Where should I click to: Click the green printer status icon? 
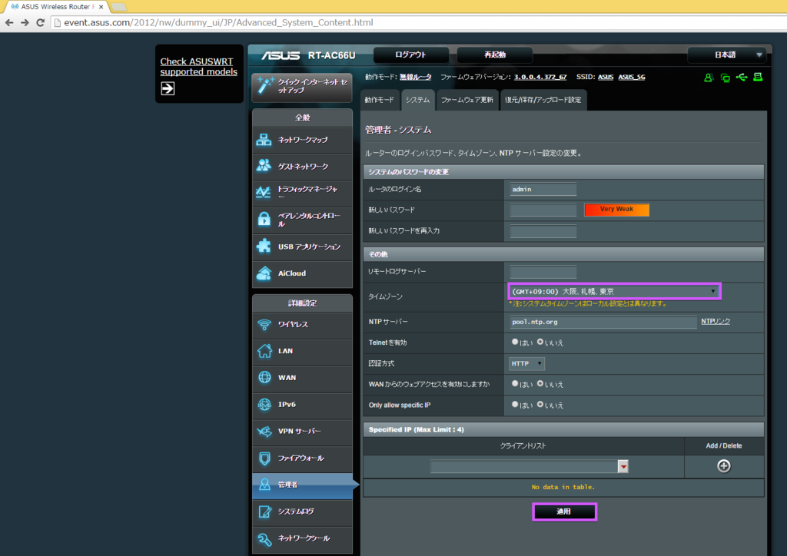pyautogui.click(x=758, y=78)
